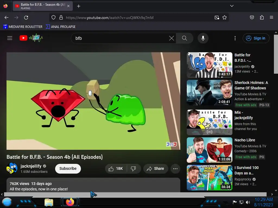Open the Firefox application menu
The width and height of the screenshot is (278, 208).
271,17
